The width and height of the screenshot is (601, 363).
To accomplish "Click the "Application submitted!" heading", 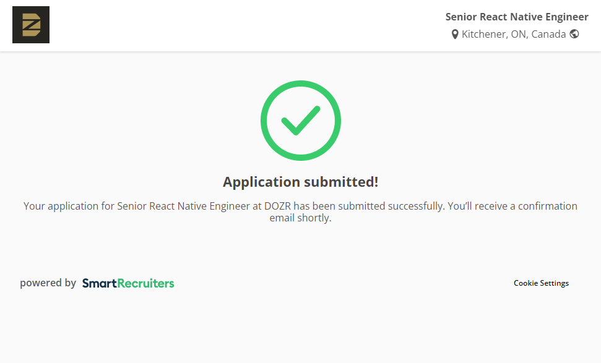I will (x=300, y=182).
